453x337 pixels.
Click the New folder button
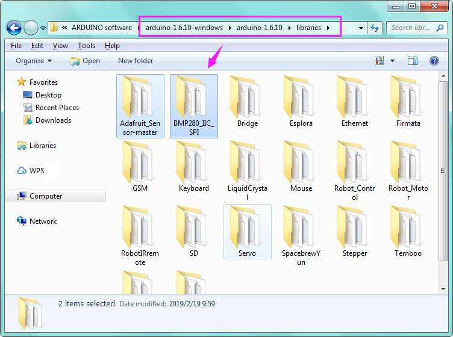[136, 61]
